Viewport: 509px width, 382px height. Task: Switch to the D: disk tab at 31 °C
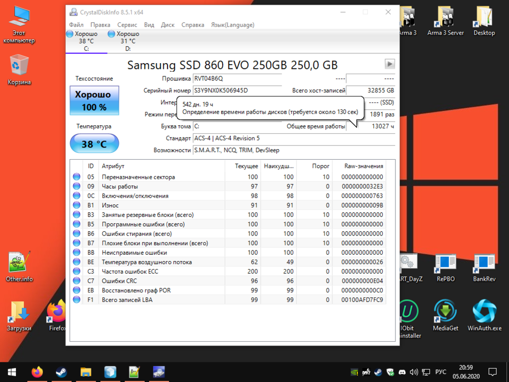[128, 41]
